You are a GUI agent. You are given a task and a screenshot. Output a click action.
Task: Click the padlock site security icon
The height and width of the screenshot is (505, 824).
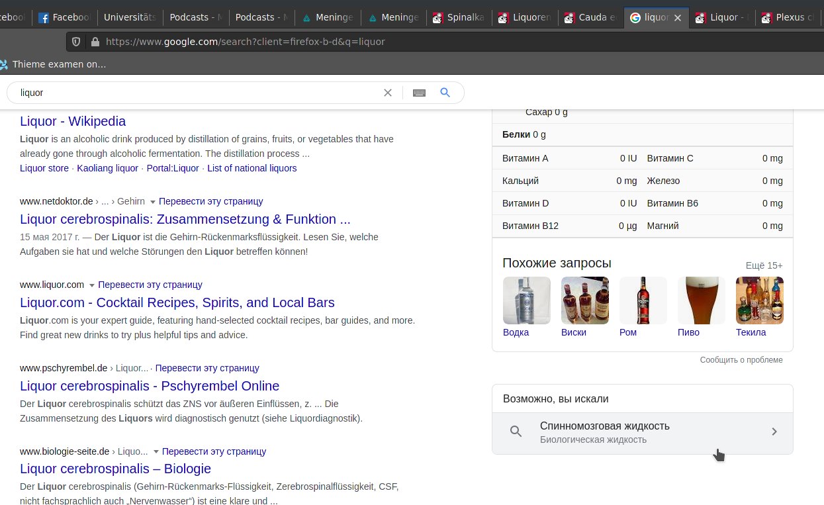point(95,42)
